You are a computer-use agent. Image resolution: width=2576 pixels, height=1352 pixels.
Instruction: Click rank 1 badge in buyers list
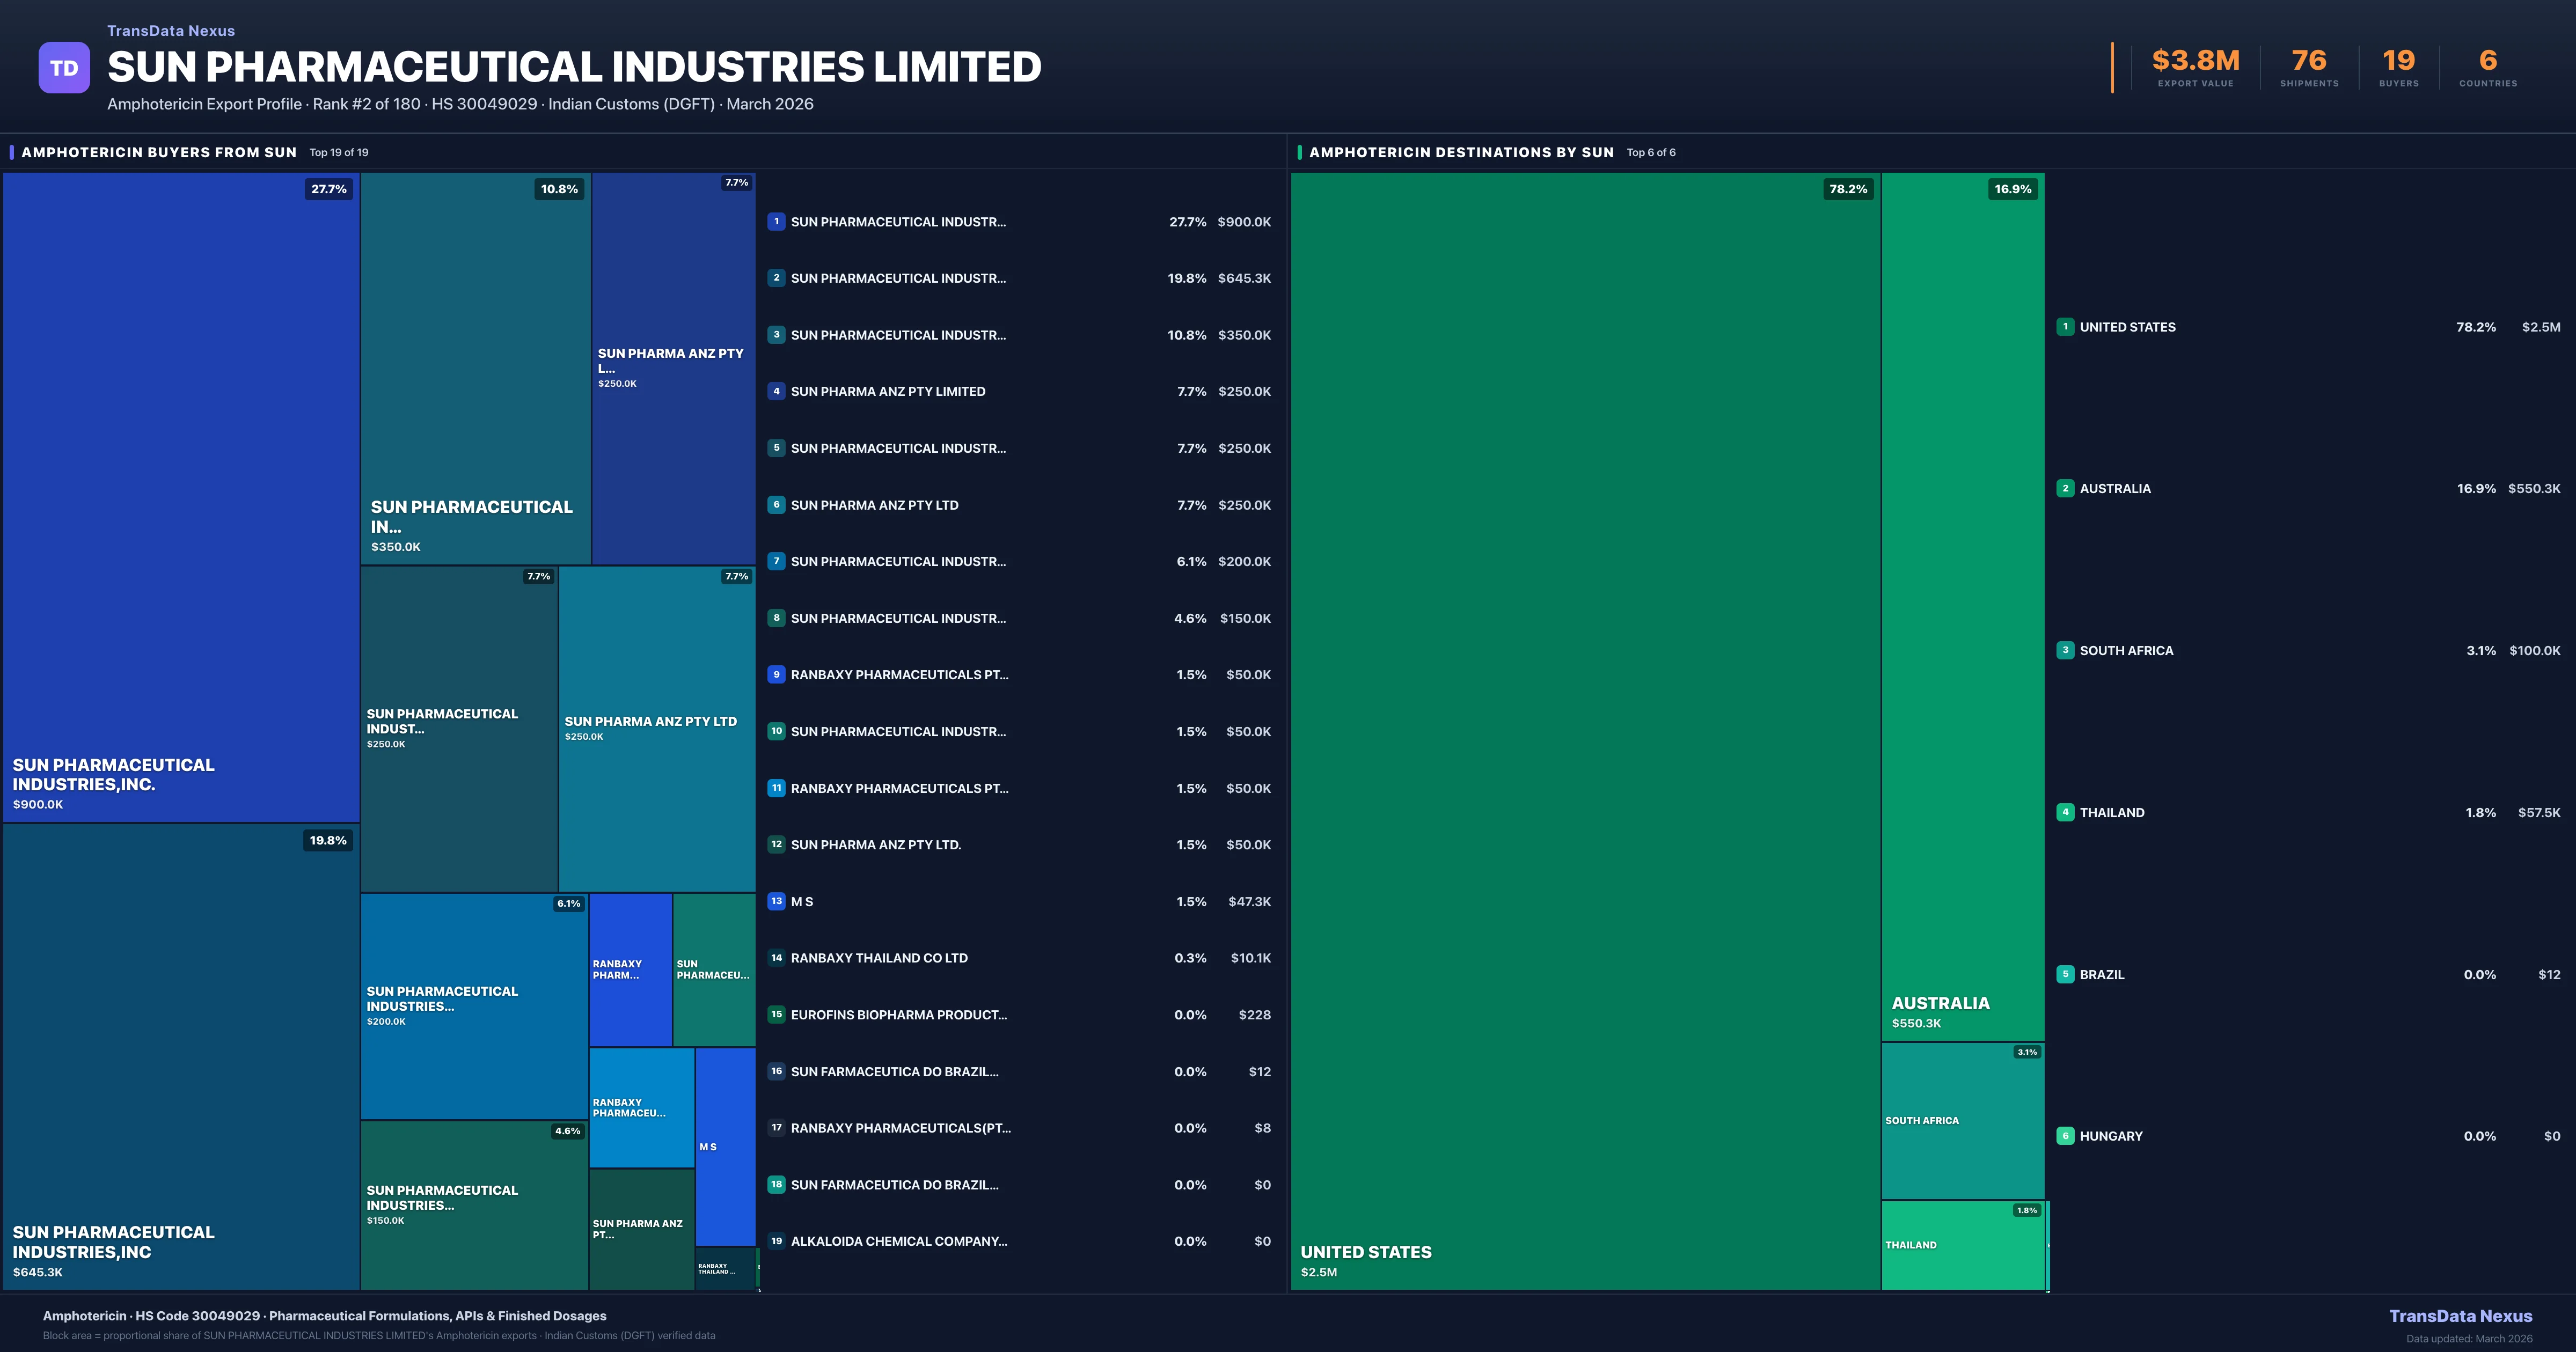coord(776,221)
